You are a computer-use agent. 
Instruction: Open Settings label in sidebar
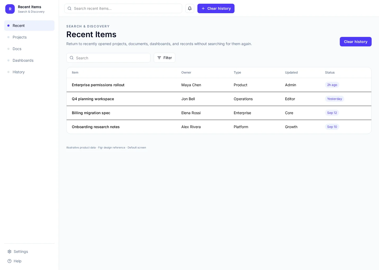[21, 252]
